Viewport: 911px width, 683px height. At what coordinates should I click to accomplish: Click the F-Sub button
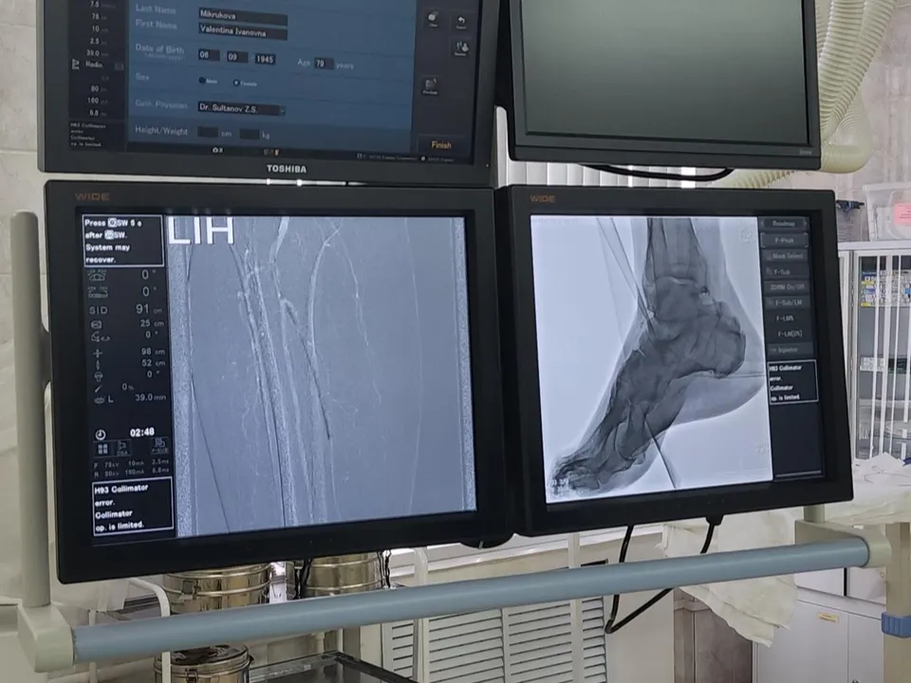pyautogui.click(x=783, y=272)
